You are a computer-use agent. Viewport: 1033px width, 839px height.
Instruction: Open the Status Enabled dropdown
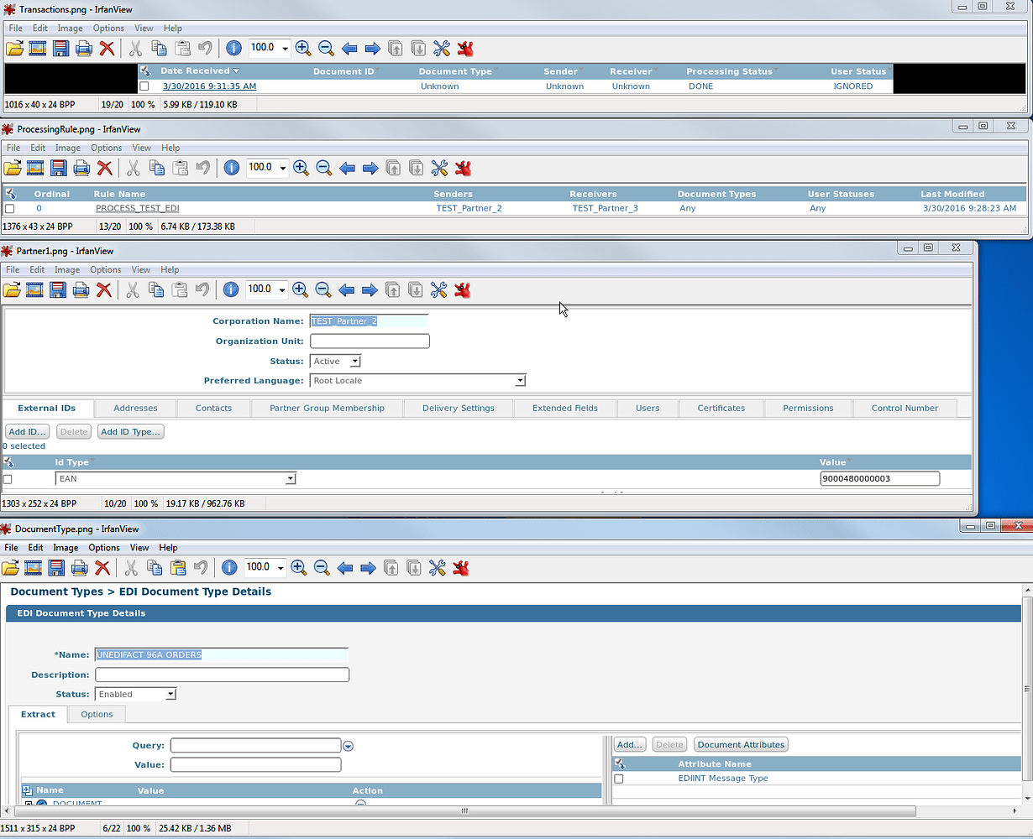point(170,695)
